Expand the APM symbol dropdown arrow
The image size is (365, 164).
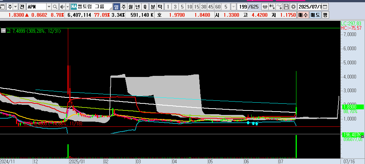(49, 7)
